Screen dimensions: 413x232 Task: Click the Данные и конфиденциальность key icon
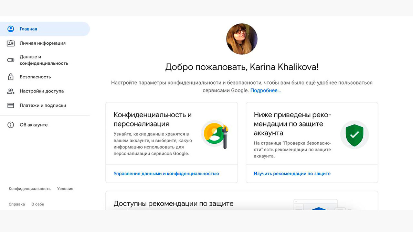pos(10,59)
